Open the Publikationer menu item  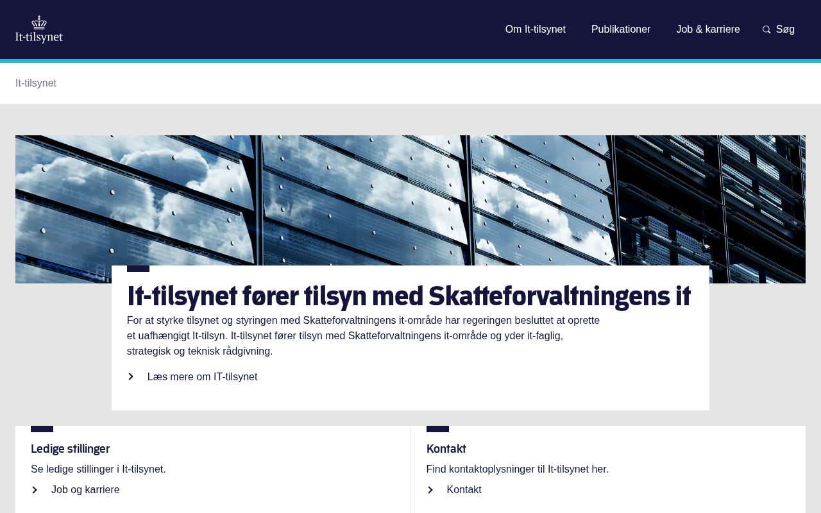(x=621, y=29)
